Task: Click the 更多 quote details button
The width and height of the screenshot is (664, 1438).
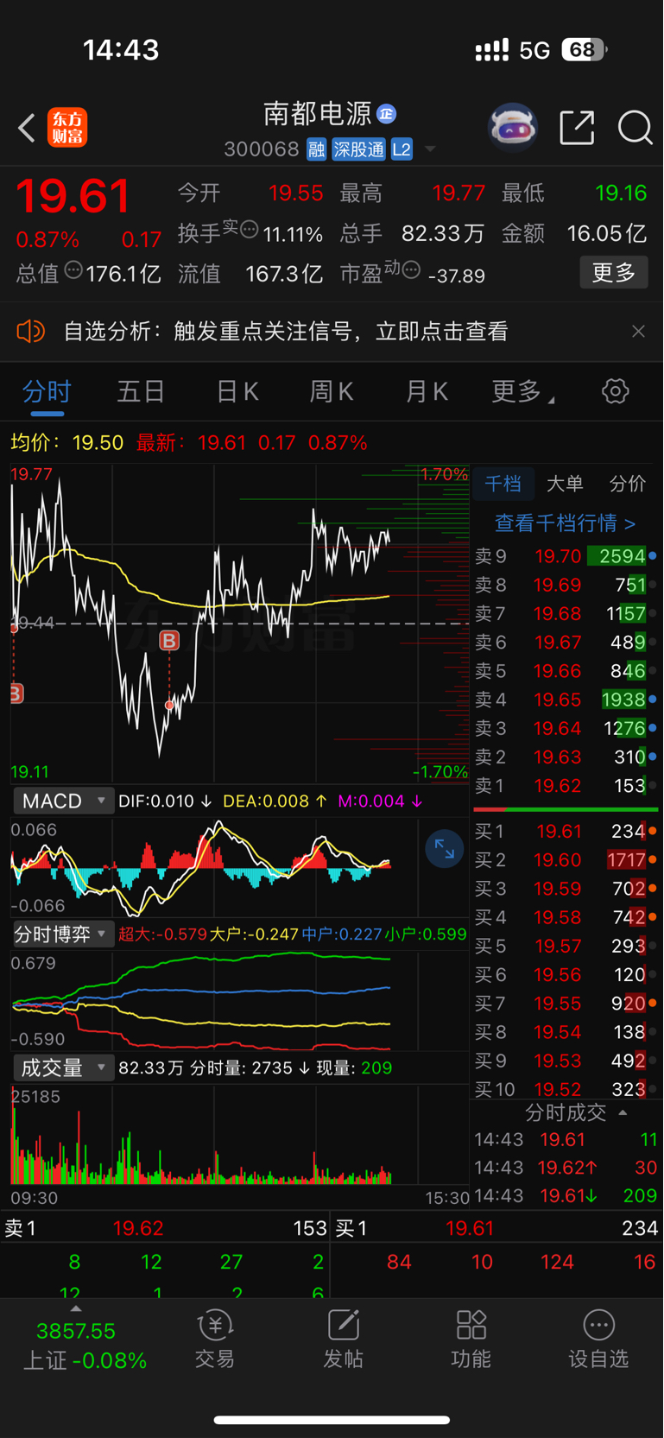Action: point(613,273)
